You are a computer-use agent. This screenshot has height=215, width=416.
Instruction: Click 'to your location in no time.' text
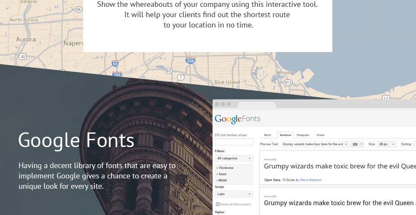click(x=208, y=25)
